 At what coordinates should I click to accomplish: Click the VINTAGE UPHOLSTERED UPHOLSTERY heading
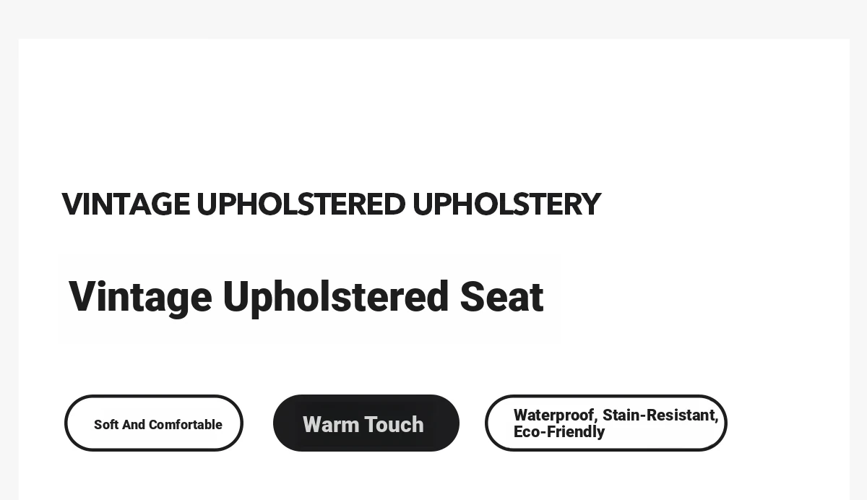[331, 204]
